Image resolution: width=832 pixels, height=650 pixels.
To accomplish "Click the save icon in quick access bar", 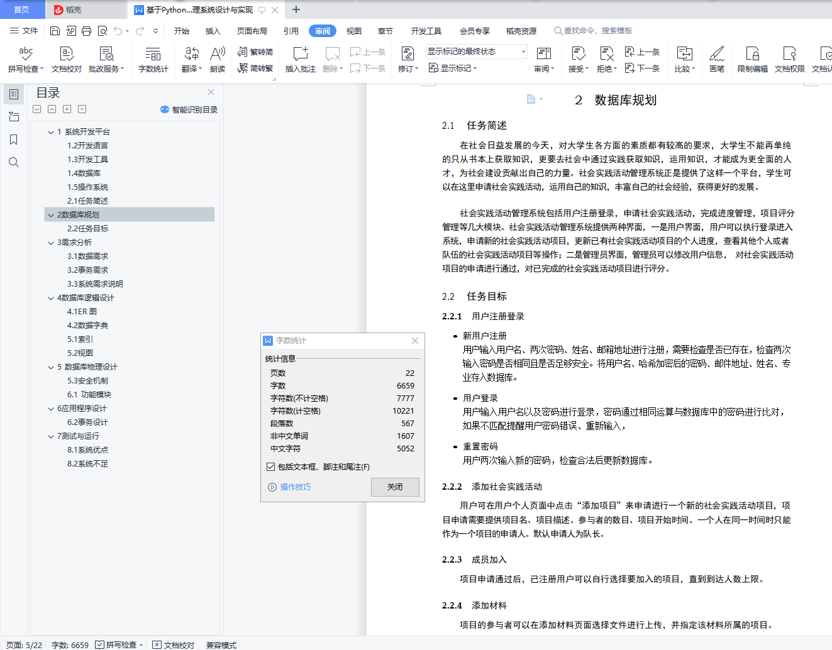I will (x=55, y=31).
